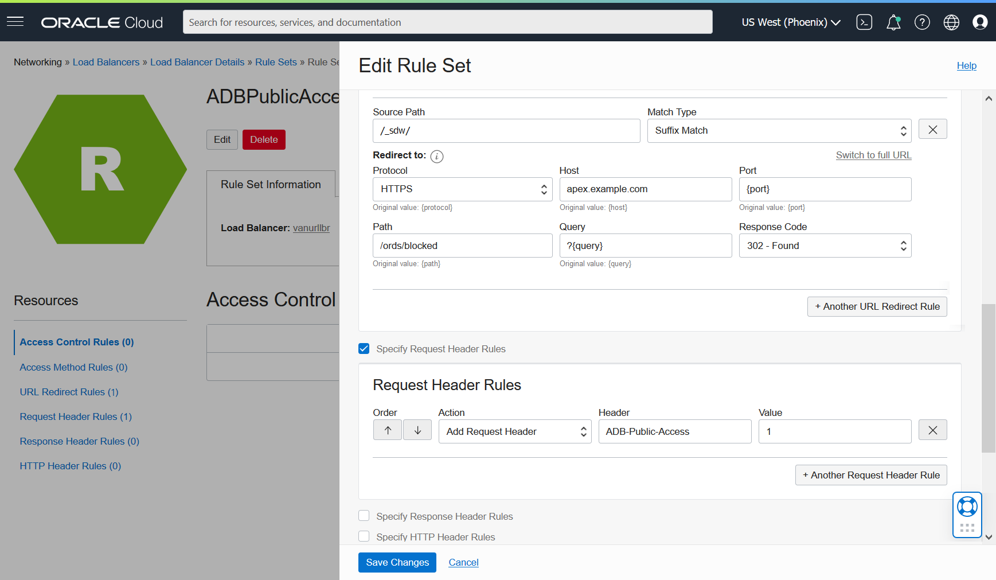The image size is (996, 580).
Task: Open the help question mark icon
Action: coord(922,22)
